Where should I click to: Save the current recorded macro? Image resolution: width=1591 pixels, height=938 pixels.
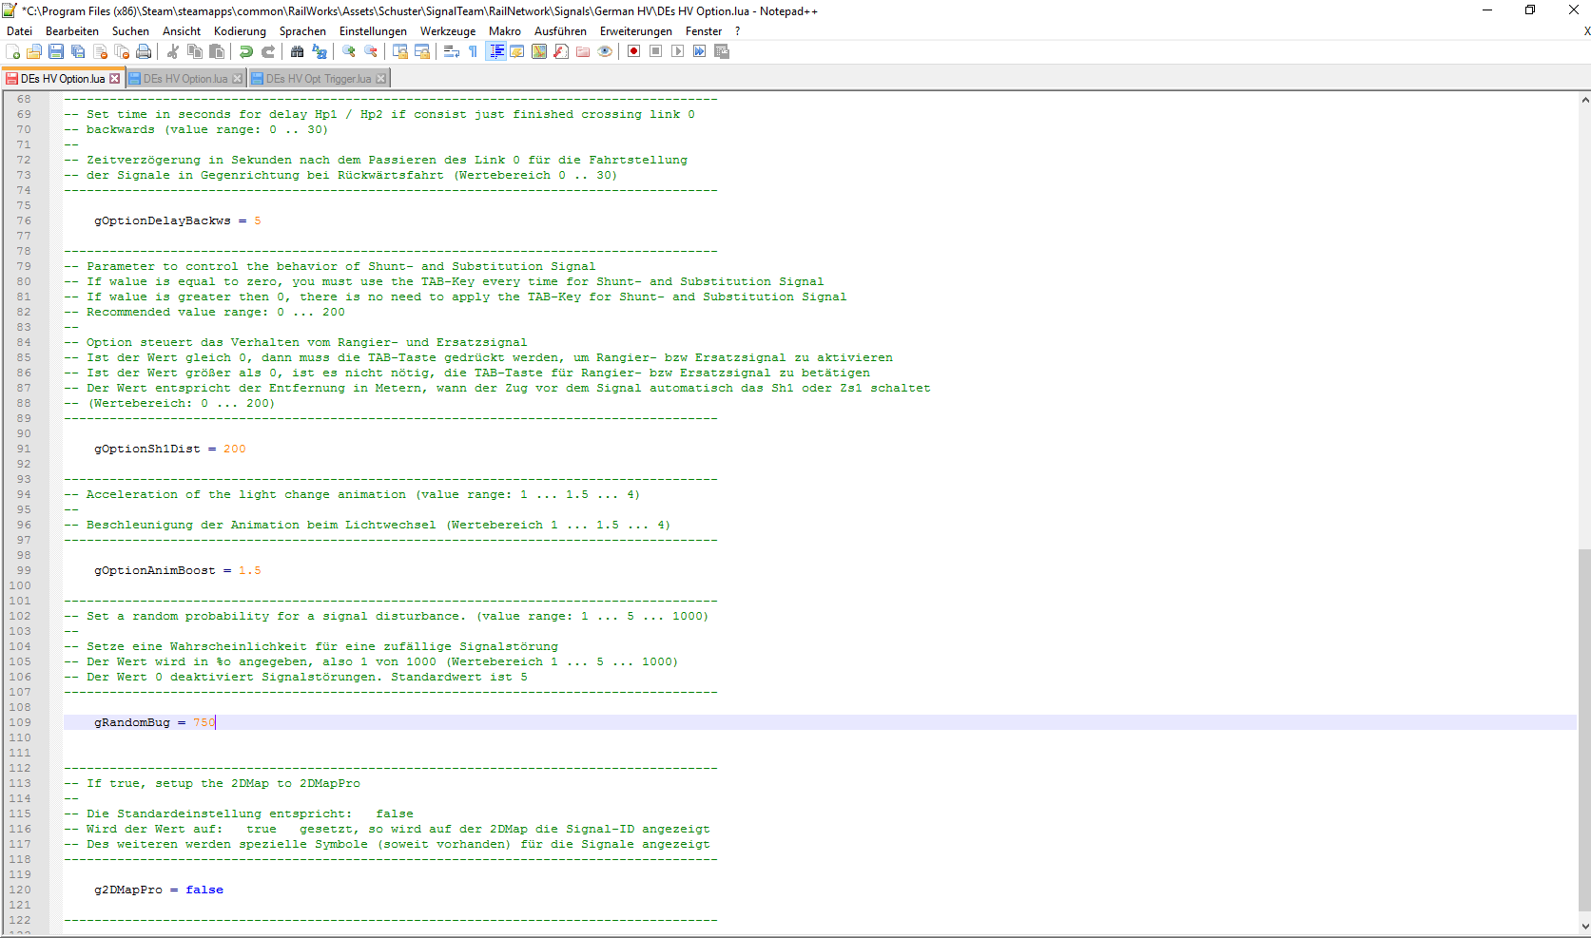point(722,51)
